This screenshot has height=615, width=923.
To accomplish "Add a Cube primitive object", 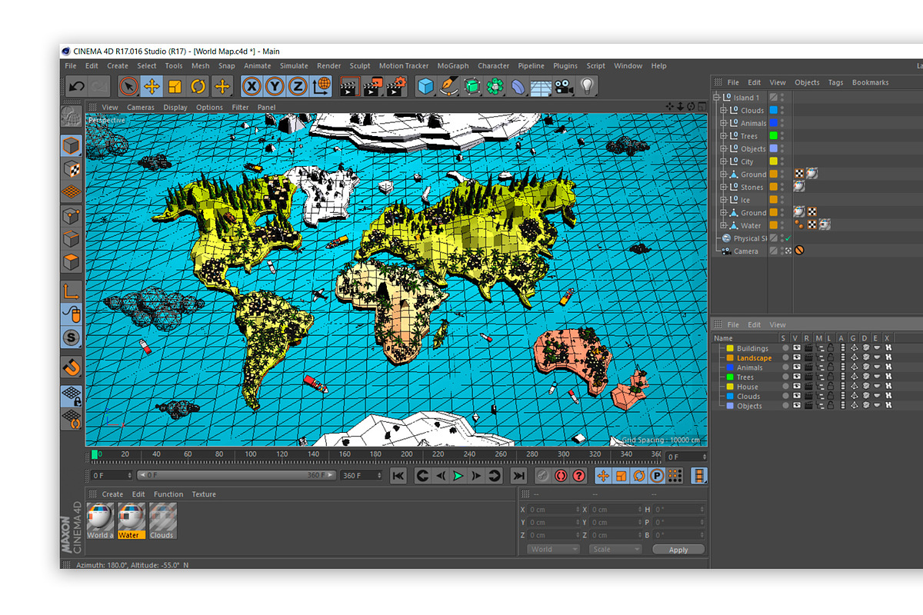I will point(425,86).
